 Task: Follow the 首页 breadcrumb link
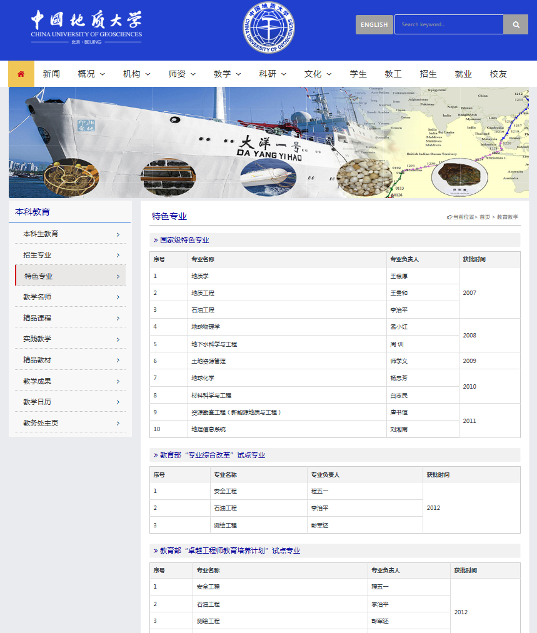pyautogui.click(x=484, y=217)
